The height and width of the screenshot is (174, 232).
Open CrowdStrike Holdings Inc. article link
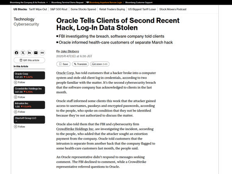(x=75, y=129)
